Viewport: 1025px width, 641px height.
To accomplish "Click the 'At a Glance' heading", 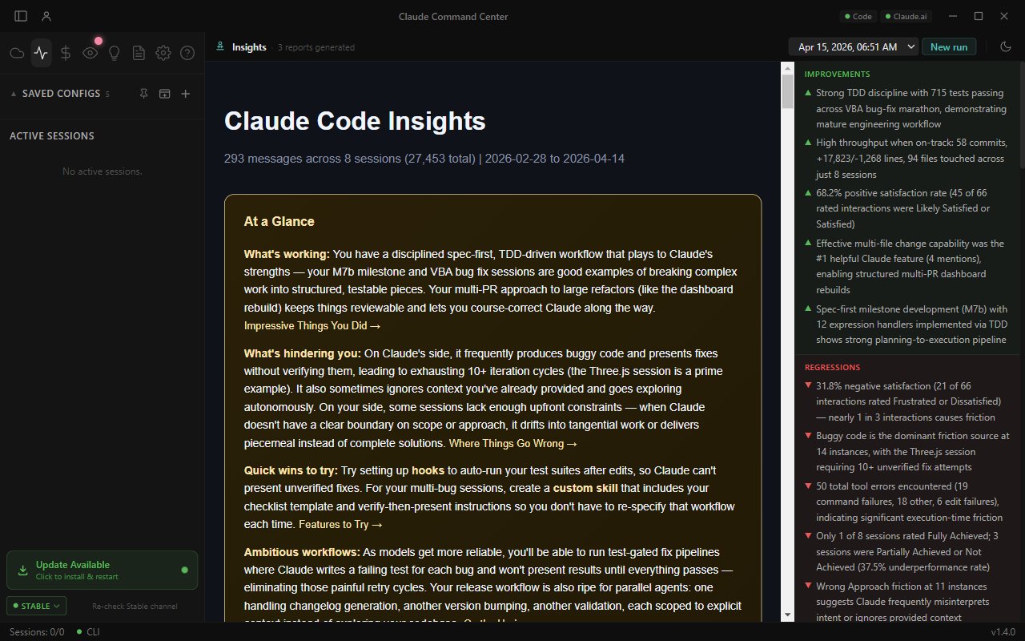I will point(279,221).
